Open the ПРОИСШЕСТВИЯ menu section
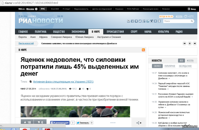This screenshot has width=199, height=130. click(x=115, y=32)
